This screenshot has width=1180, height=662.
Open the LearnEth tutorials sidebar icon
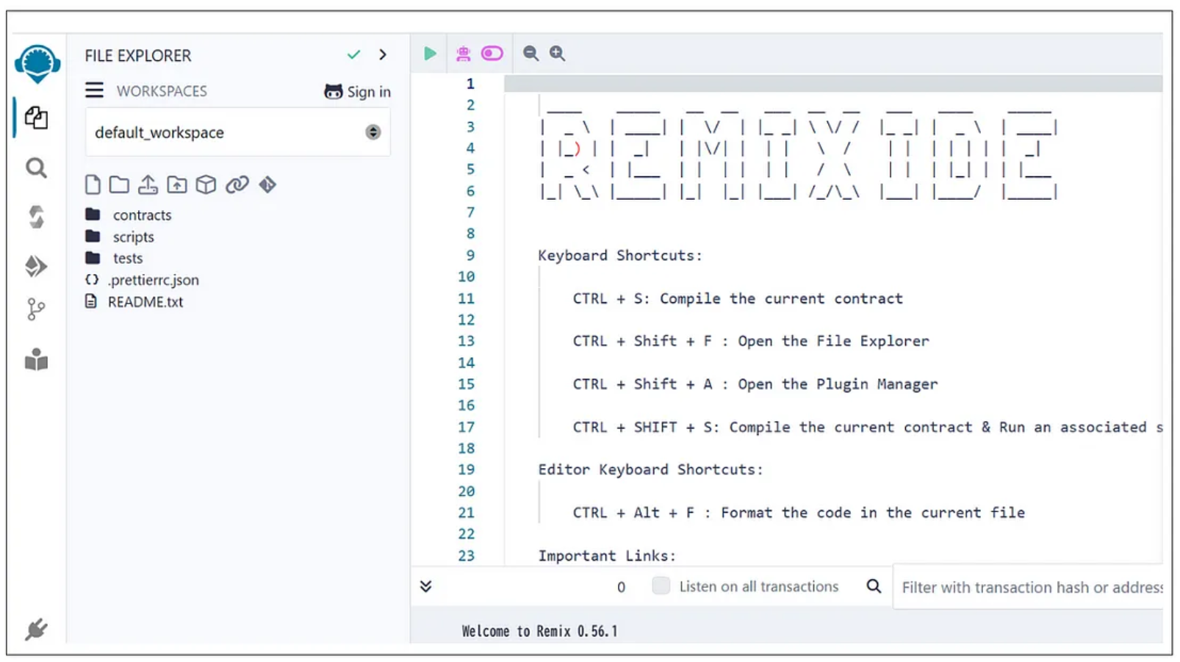click(36, 359)
